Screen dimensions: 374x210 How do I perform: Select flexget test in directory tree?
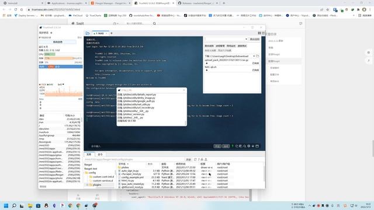click(x=91, y=169)
